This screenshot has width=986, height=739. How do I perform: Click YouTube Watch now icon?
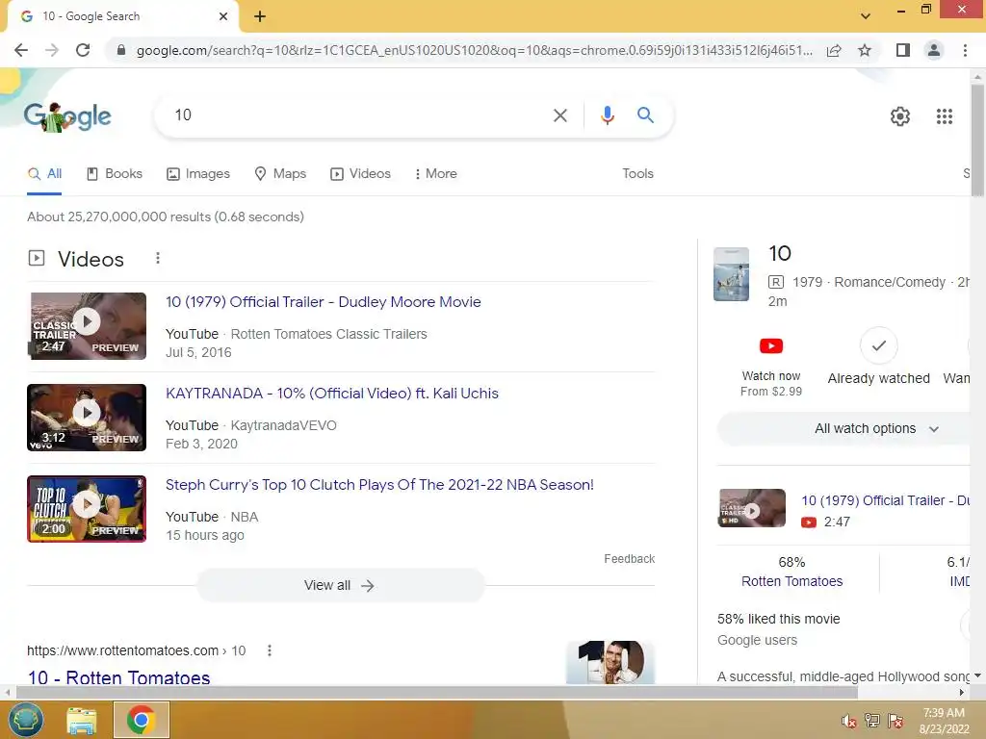pyautogui.click(x=771, y=346)
